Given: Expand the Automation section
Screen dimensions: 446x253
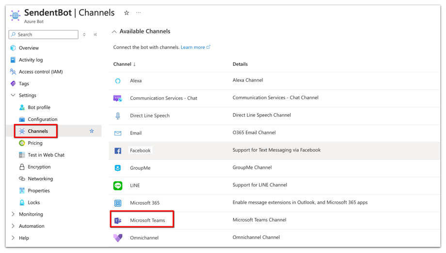Looking at the screenshot, I should click(13, 226).
